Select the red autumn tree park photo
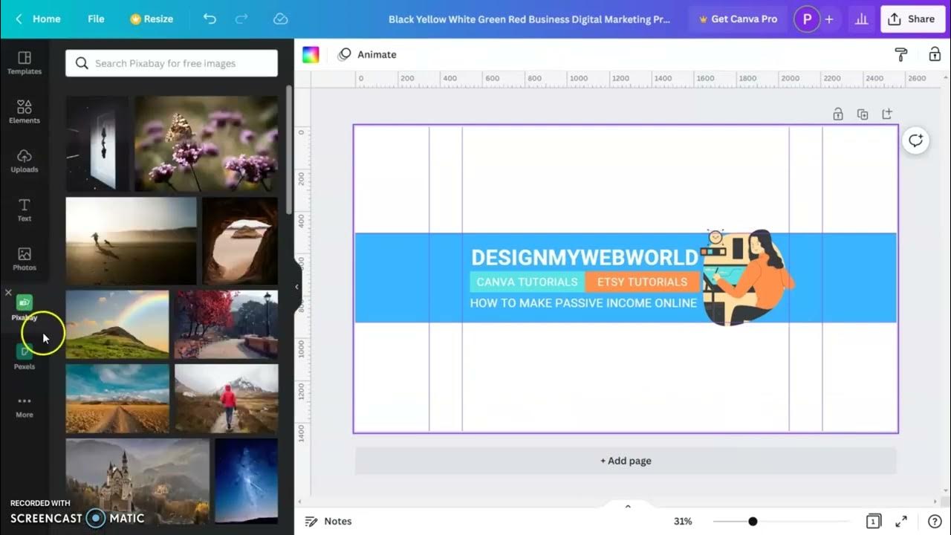951x535 pixels. pos(227,325)
